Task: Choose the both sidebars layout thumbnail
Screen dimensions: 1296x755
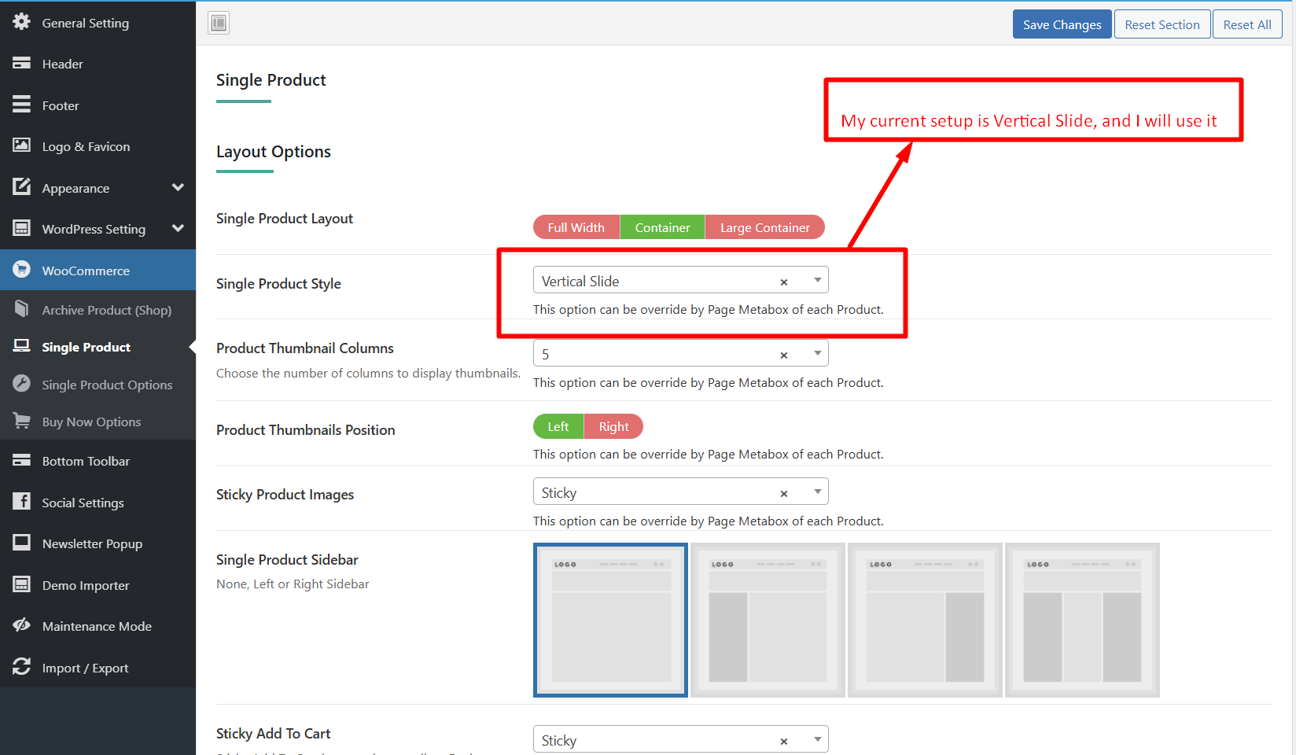Action: pos(1082,620)
